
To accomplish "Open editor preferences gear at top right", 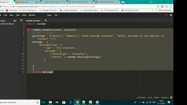I will pos(171,15).
